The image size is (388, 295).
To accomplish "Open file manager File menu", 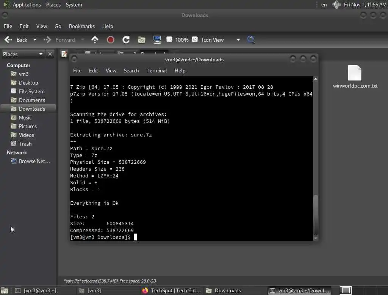I will (8, 26).
